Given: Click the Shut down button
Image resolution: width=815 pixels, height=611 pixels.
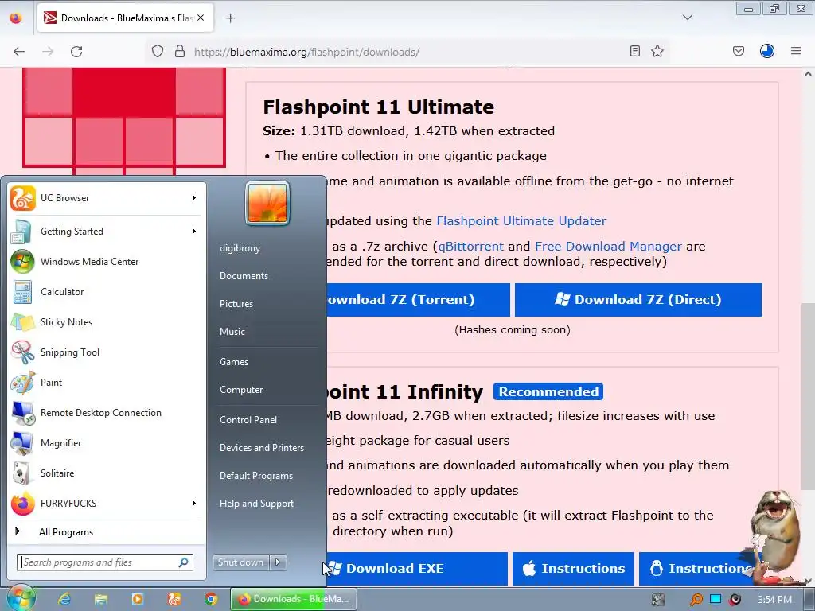Looking at the screenshot, I should click(241, 562).
